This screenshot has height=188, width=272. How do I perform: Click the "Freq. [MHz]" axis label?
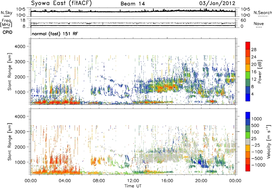click(x=6, y=23)
